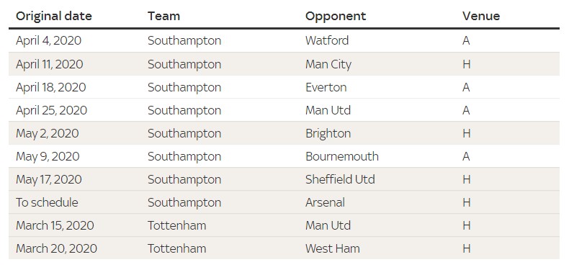Select the Everton opponent entry
The width and height of the screenshot is (569, 275).
pyautogui.click(x=326, y=87)
